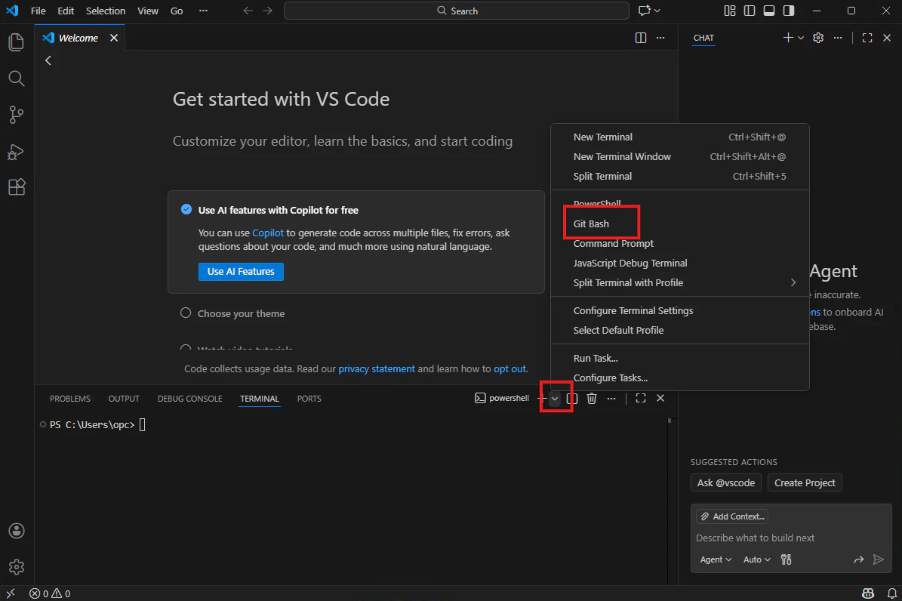Open editor More Actions ellipsis

pos(660,38)
